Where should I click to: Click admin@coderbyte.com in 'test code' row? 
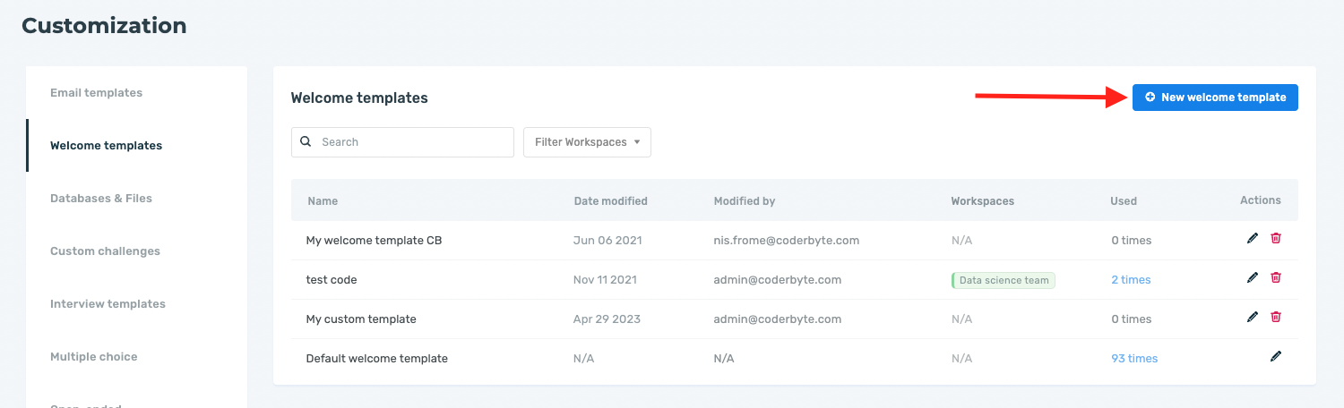point(778,280)
